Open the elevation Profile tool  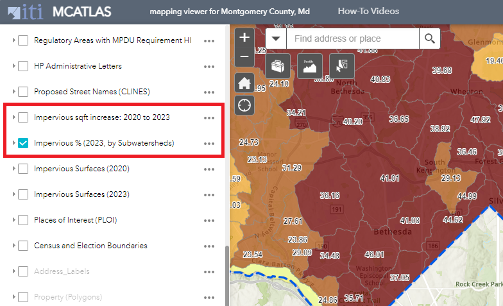(309, 65)
